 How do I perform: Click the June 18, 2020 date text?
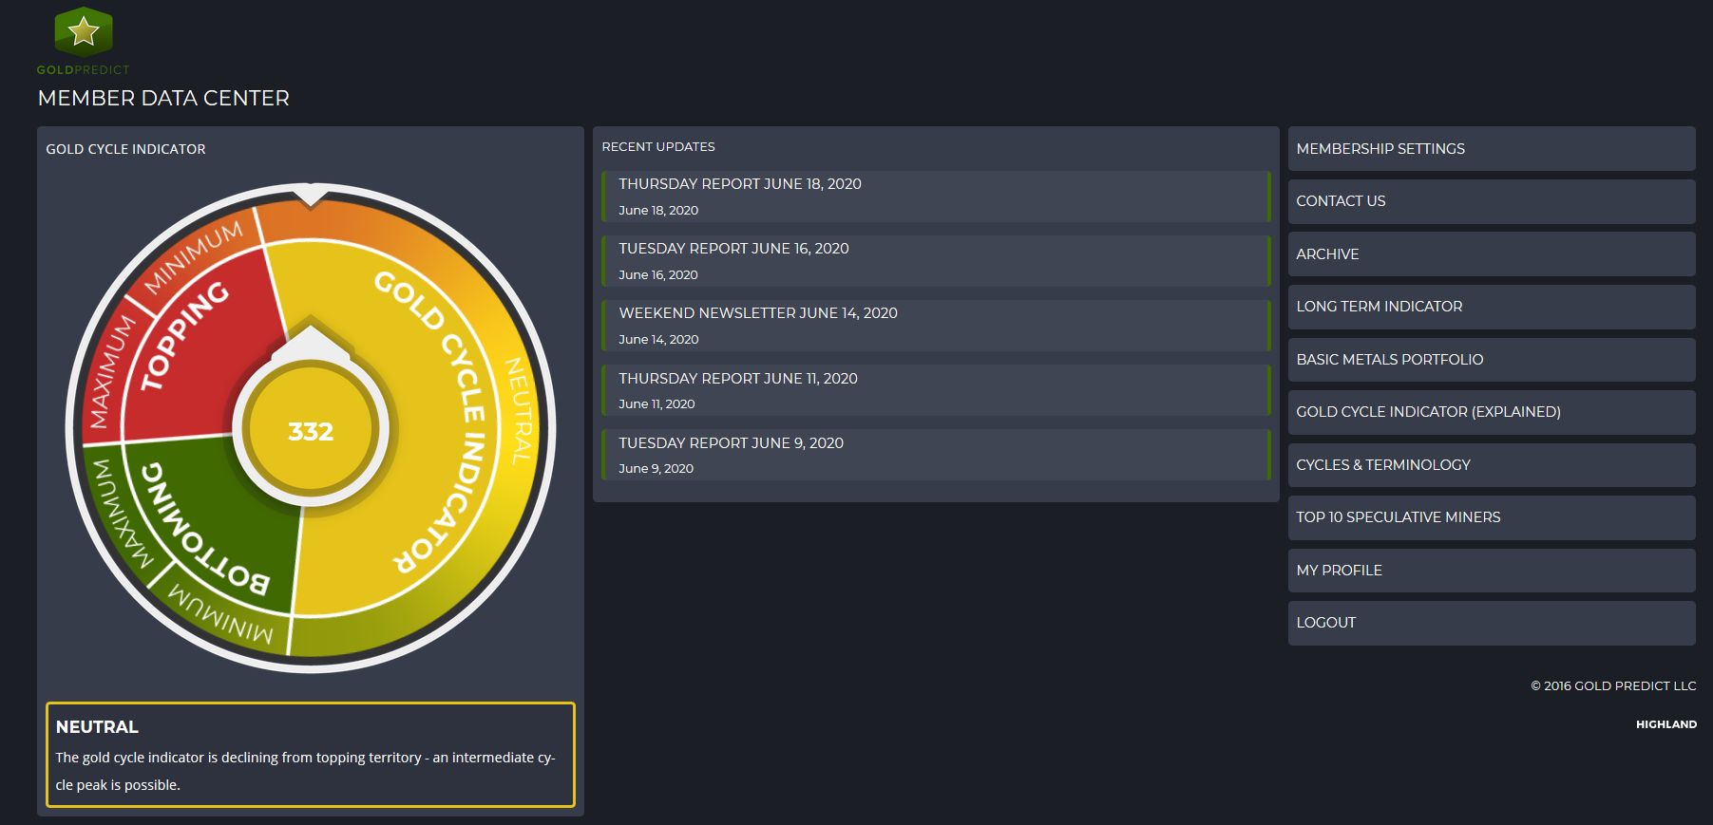click(x=658, y=211)
